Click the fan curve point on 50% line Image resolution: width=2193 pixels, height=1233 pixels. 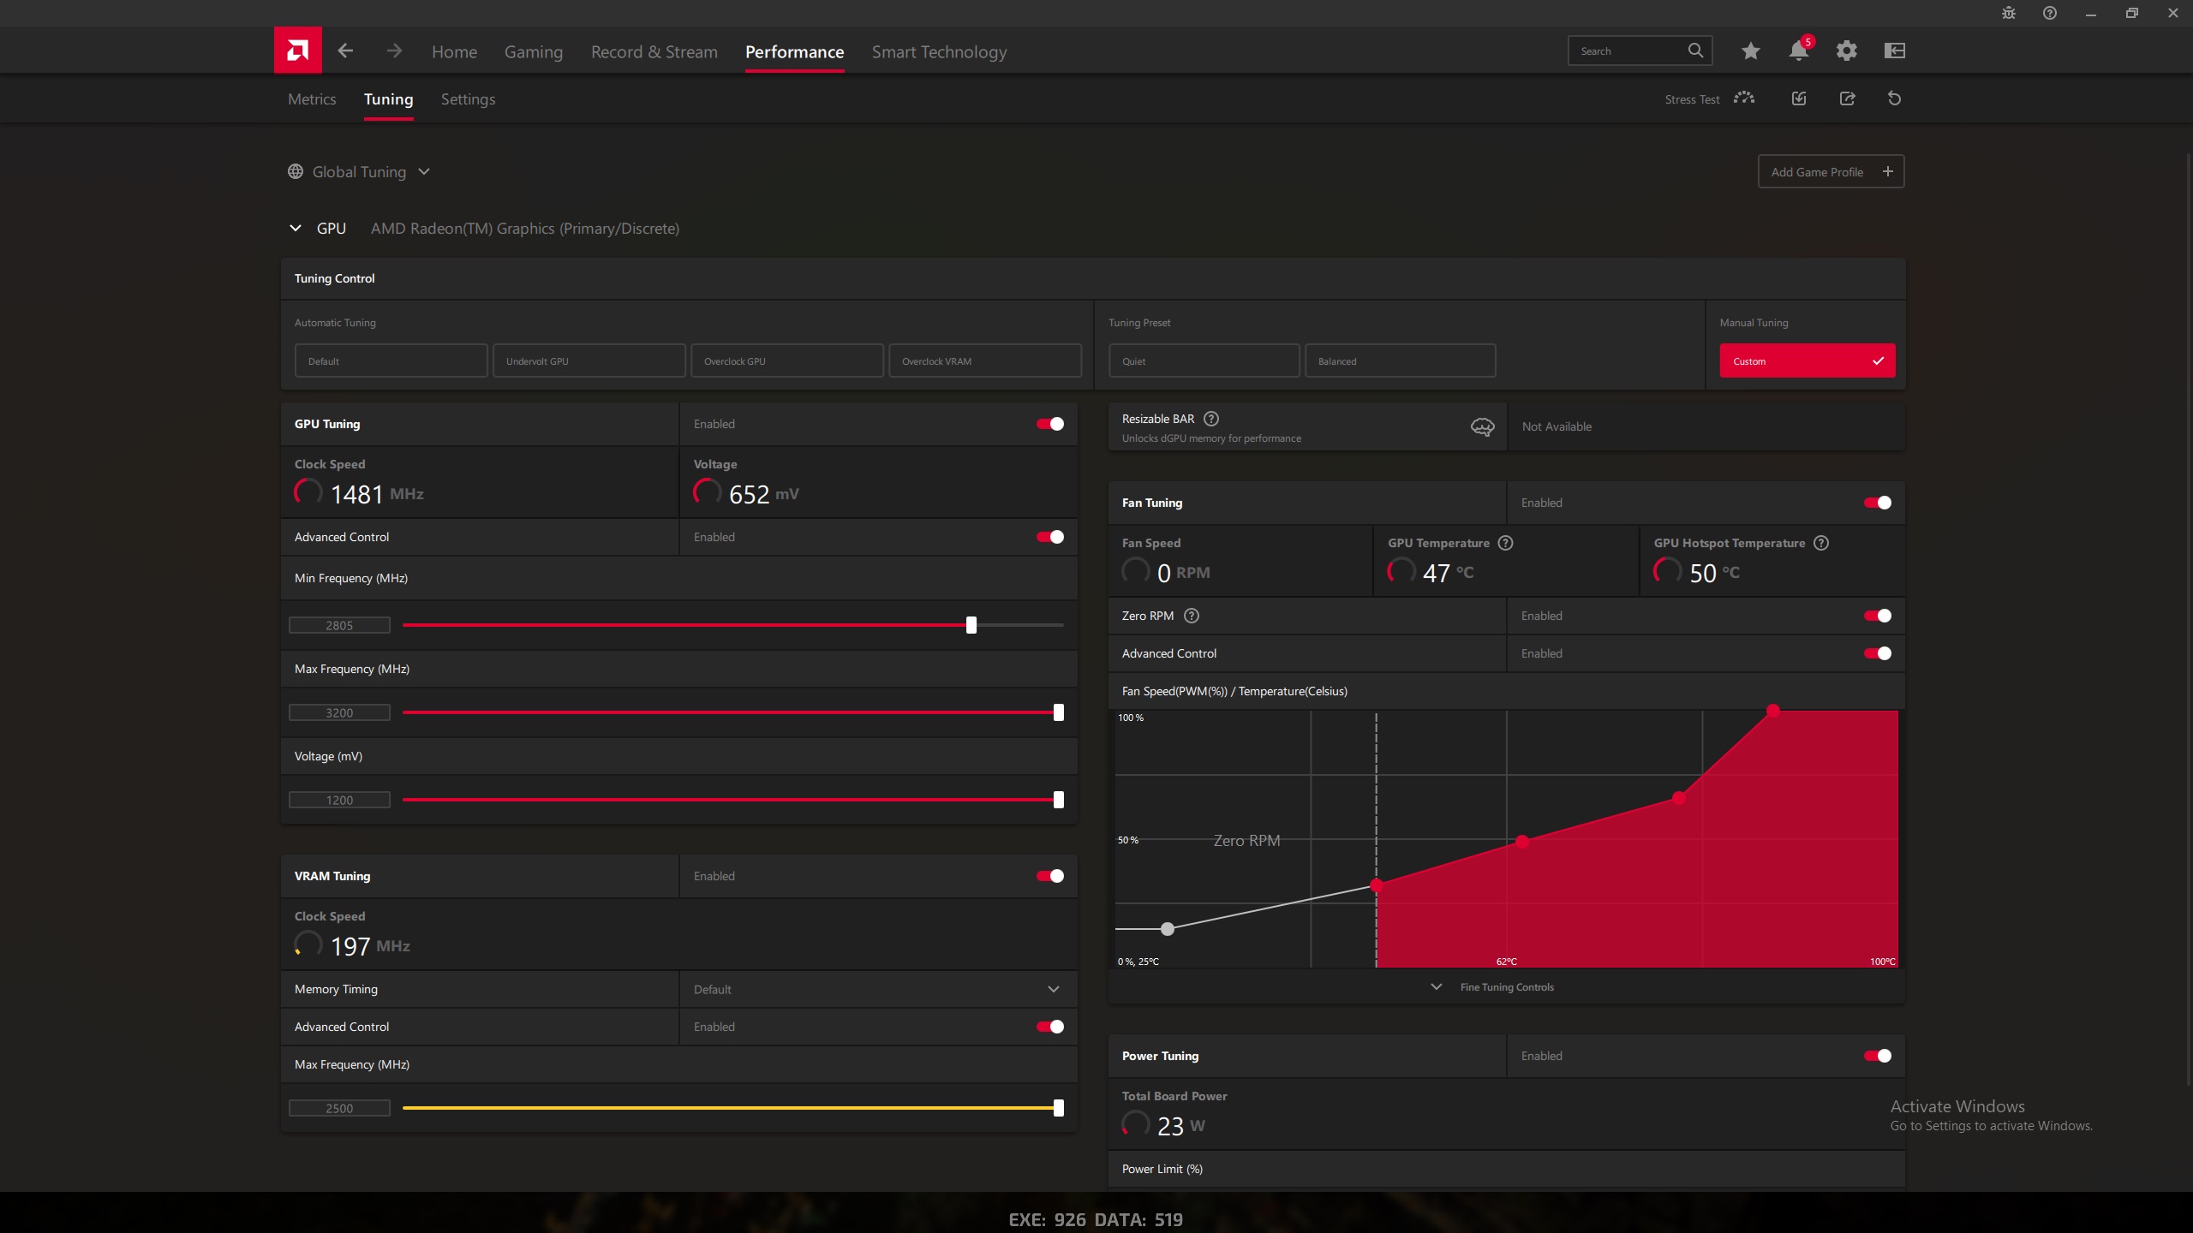[1522, 842]
